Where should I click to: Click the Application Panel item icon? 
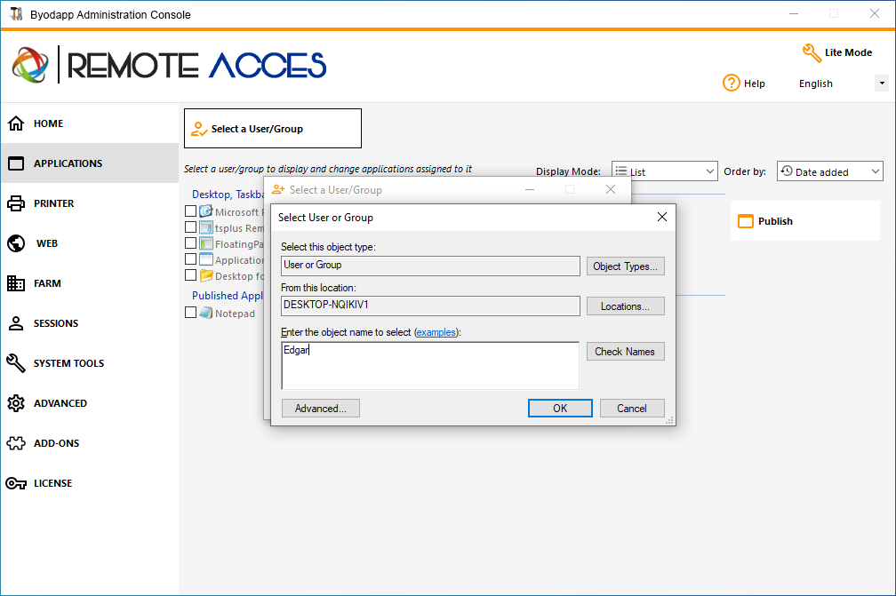pyautogui.click(x=206, y=259)
